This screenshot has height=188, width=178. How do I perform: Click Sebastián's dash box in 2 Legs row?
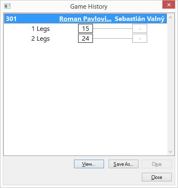tap(140, 38)
